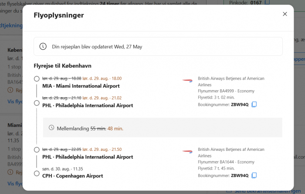
Task: Copy booking number for flight BA1644
Action: (254, 176)
